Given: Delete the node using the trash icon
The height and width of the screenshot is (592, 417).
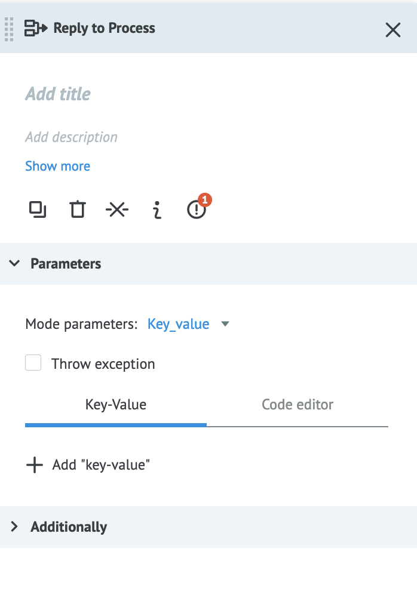Looking at the screenshot, I should coord(77,209).
